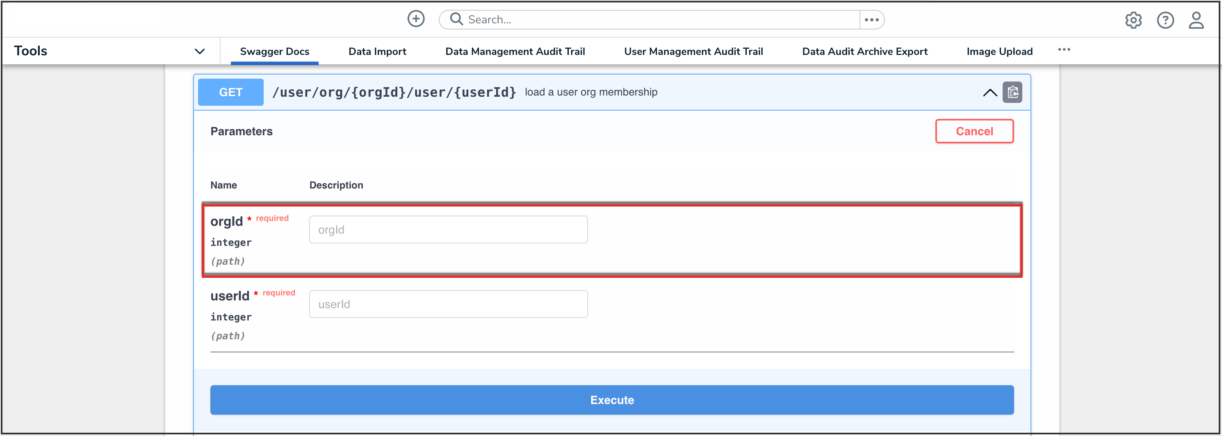The image size is (1222, 436).
Task: Open Data Management Audit Trail tab
Action: pyautogui.click(x=515, y=51)
